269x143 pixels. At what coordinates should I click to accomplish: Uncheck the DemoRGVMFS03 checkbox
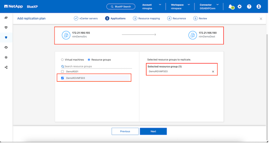point(63,78)
